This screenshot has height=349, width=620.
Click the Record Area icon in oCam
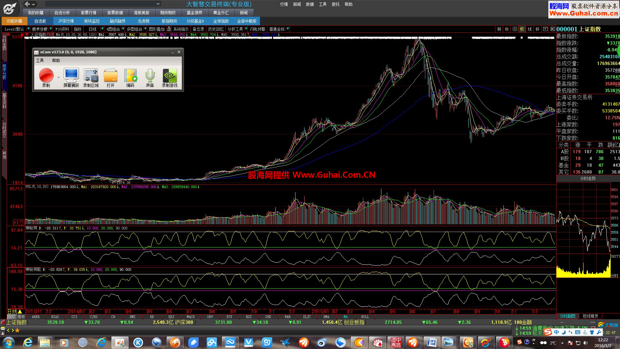tap(91, 75)
